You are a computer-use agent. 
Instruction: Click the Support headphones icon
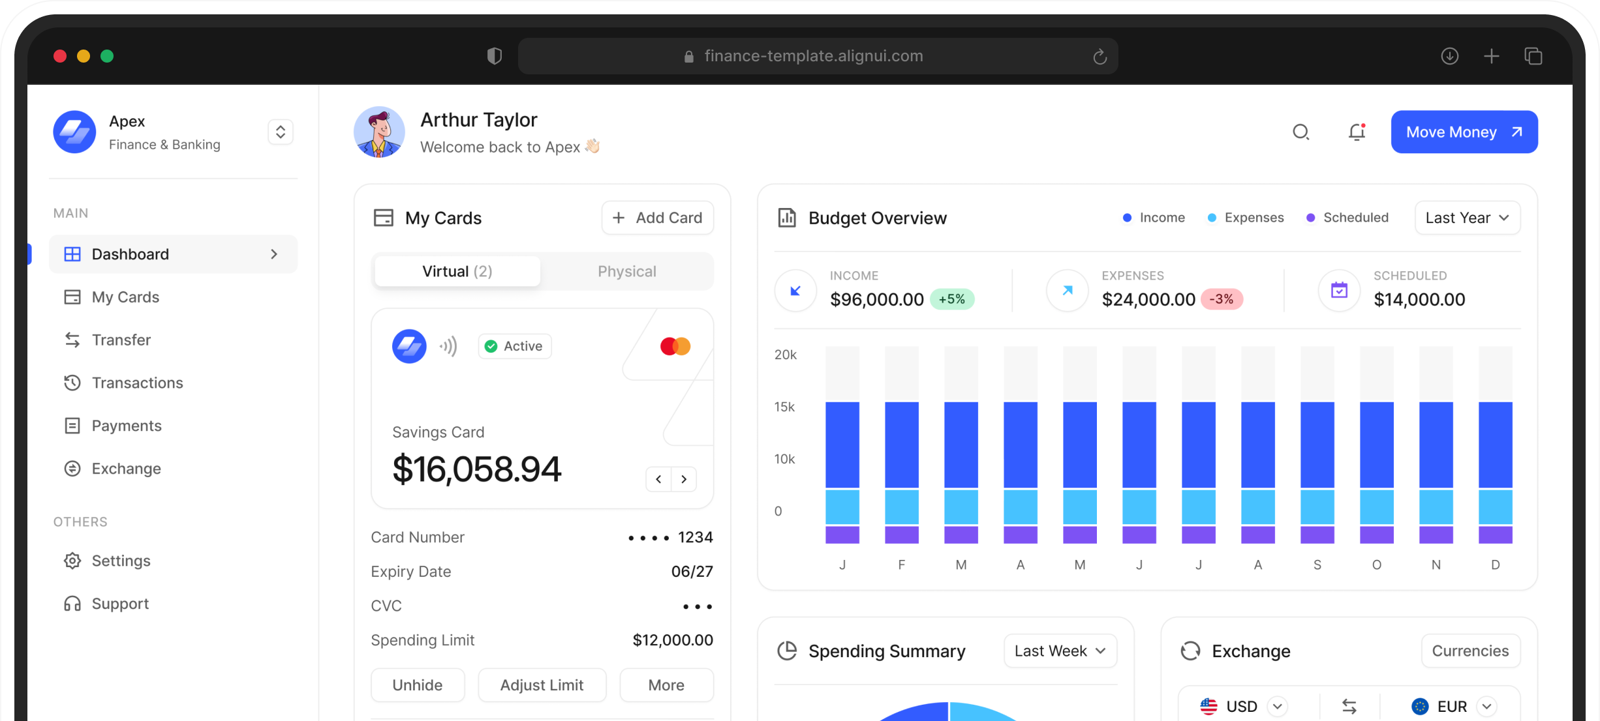[72, 604]
